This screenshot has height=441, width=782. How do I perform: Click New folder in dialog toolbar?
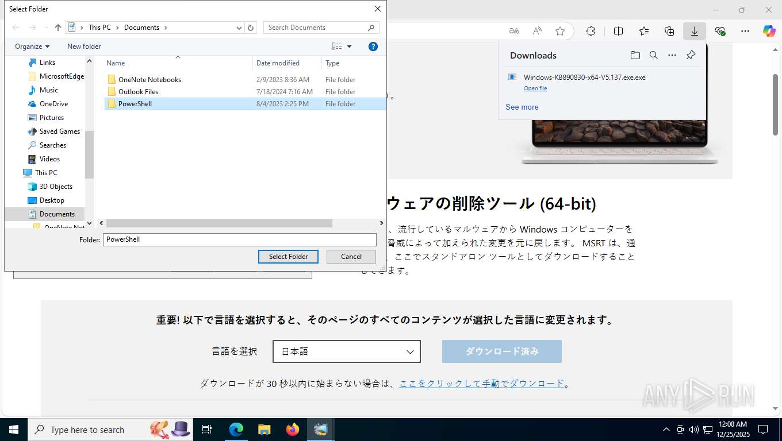[x=84, y=47]
